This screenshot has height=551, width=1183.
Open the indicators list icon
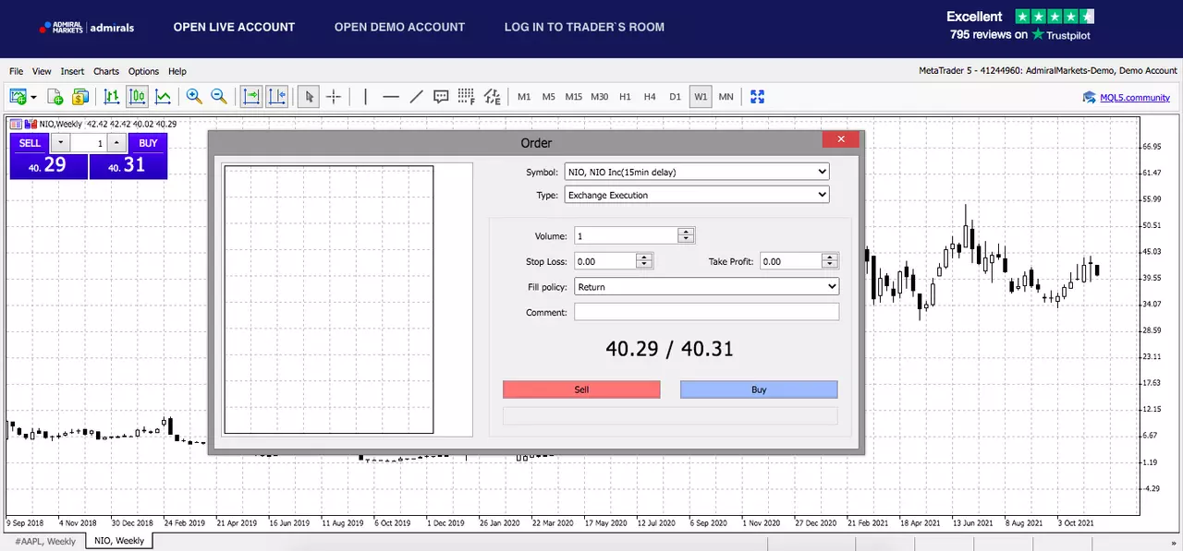pyautogui.click(x=492, y=96)
